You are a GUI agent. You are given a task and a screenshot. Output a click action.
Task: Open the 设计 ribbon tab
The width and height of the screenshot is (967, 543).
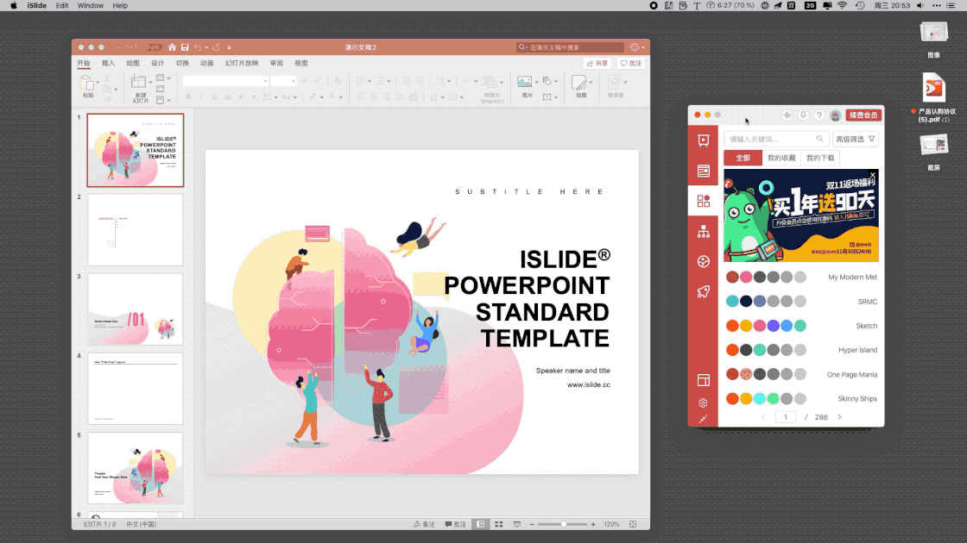coord(158,64)
